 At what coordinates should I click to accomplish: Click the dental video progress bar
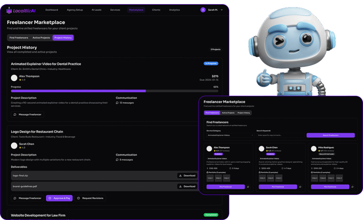(x=115, y=91)
